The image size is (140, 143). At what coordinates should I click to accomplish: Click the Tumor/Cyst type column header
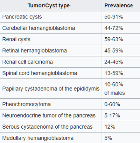coord(49,6)
